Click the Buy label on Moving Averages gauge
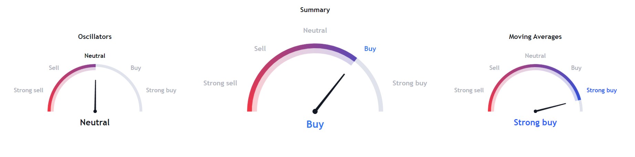Image resolution: width=635 pixels, height=157 pixels. coord(576,68)
